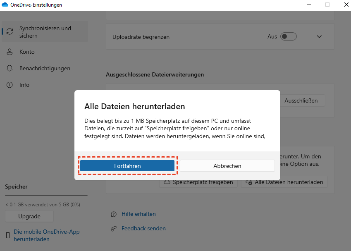
Task: Open Synchronisieren und sichern section
Action: tap(45, 31)
